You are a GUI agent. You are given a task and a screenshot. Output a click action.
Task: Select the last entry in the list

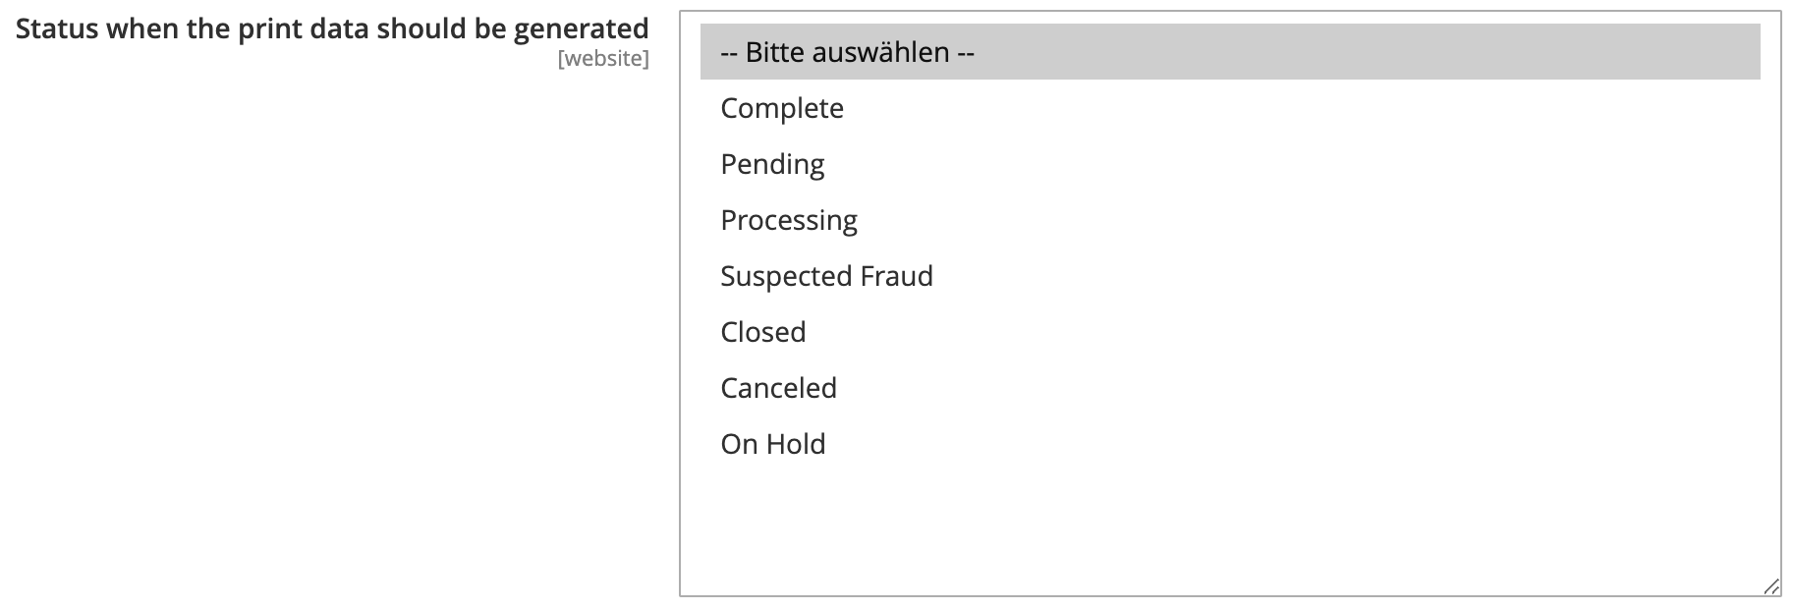click(772, 445)
